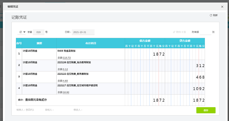Image resolution: width=229 pixels, height=121 pixels.
Task: Click row 4 summary 计提10月税金
Action: [30, 85]
